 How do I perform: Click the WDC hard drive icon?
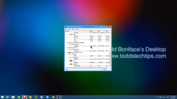tap(69, 43)
